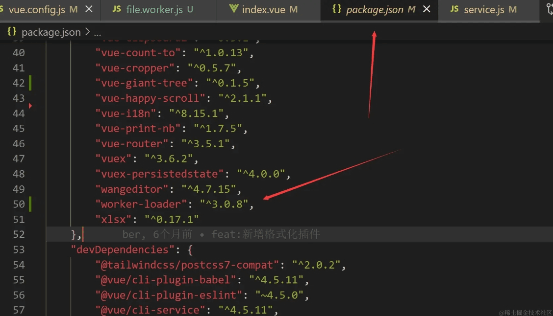Screen dimensions: 553x316
Task: Click line number 51
Action: point(19,219)
